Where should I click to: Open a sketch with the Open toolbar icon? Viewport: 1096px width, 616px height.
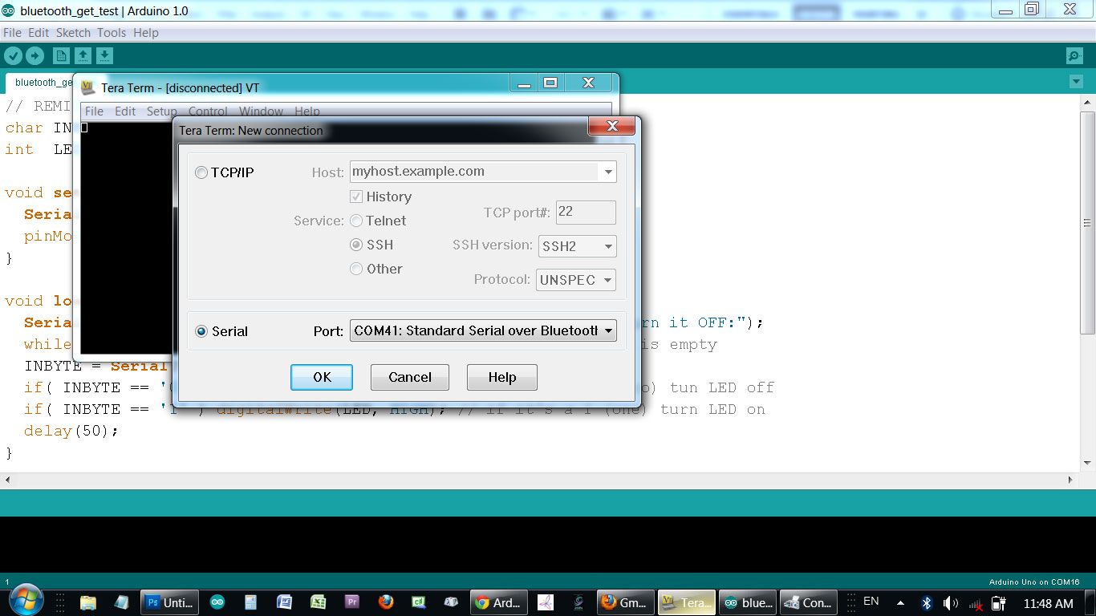pos(83,55)
